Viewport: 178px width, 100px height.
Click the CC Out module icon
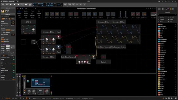pyautogui.click(x=113, y=14)
